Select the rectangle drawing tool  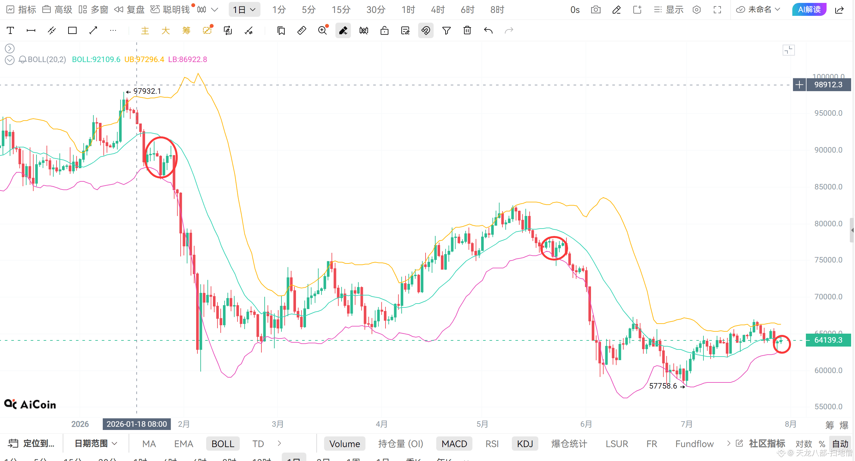point(72,31)
